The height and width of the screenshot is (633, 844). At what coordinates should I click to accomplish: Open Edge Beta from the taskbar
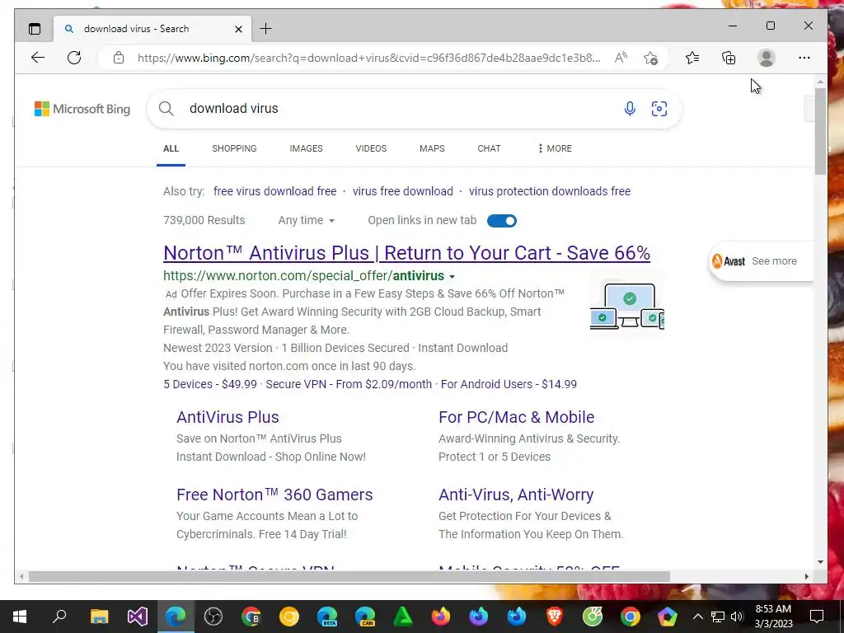pyautogui.click(x=326, y=617)
